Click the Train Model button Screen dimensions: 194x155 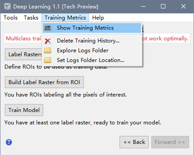click(x=24, y=110)
